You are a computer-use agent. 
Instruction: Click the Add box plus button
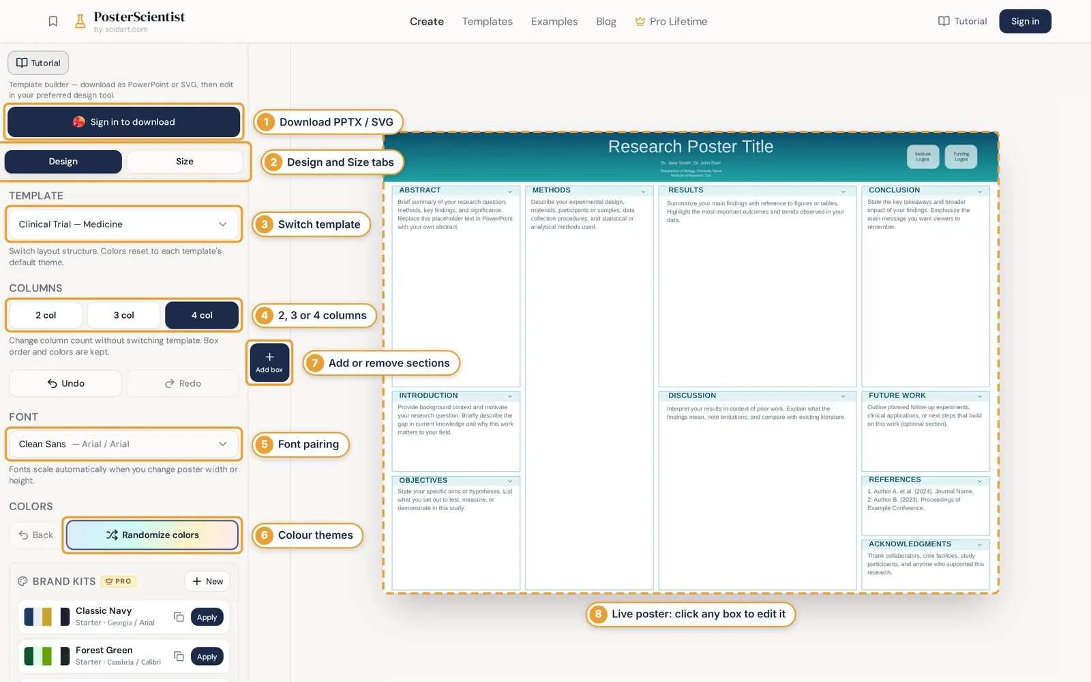pos(269,362)
